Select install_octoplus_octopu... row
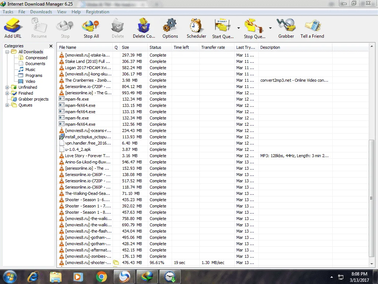This screenshot has height=284, width=378. pos(213,137)
